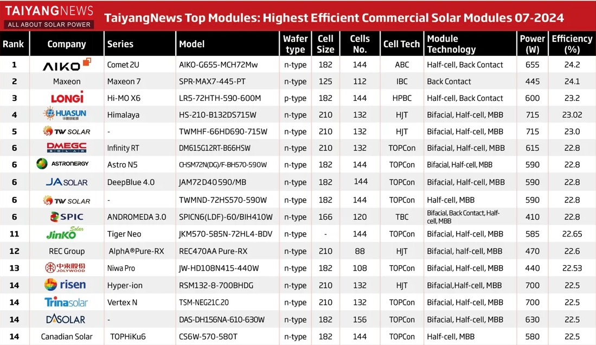This screenshot has width=596, height=345.
Task: Click the REC Group company name
Action: click(x=67, y=251)
